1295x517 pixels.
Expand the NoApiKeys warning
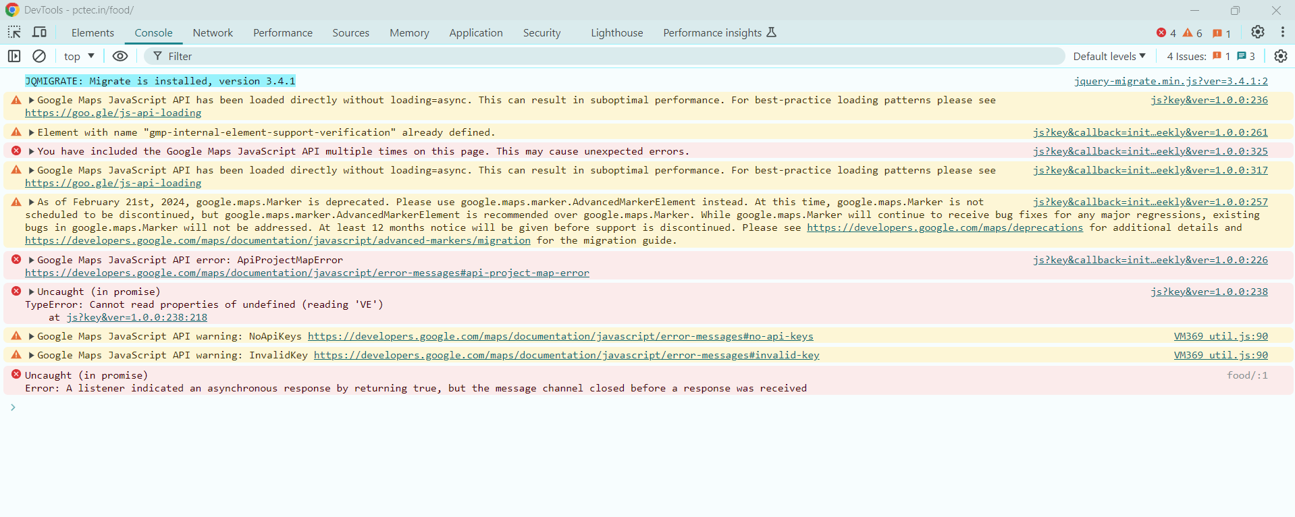coord(31,336)
